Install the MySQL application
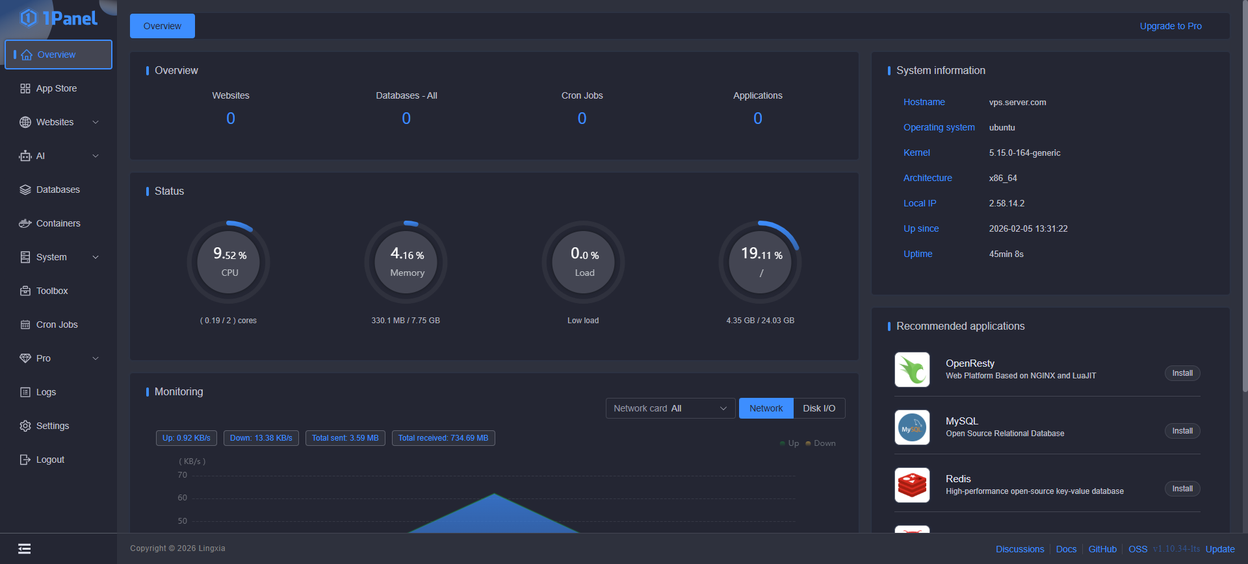The width and height of the screenshot is (1248, 564). pos(1182,431)
